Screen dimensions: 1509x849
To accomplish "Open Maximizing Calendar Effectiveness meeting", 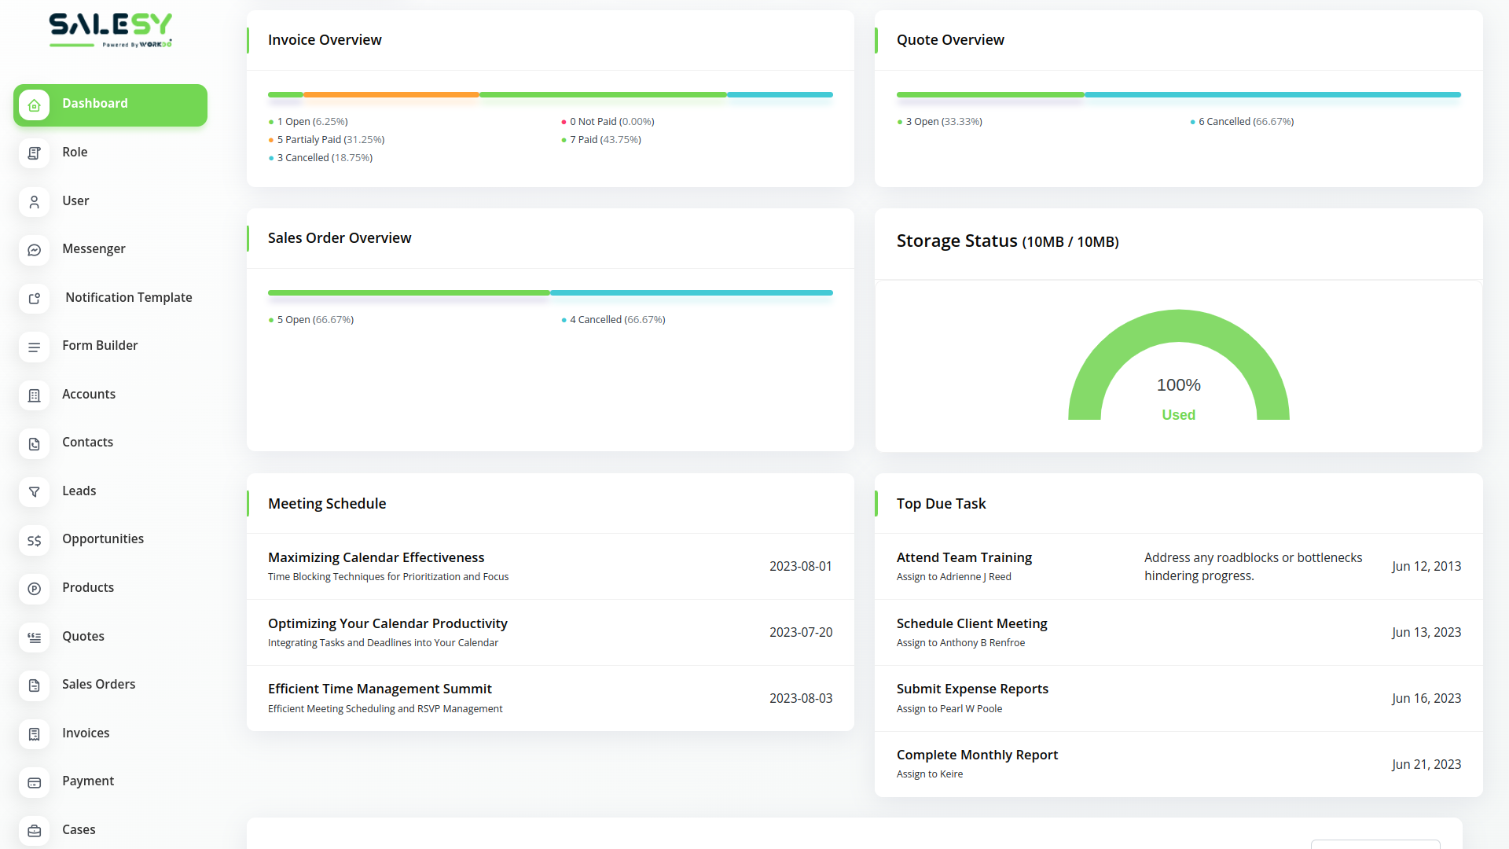I will point(376,558).
